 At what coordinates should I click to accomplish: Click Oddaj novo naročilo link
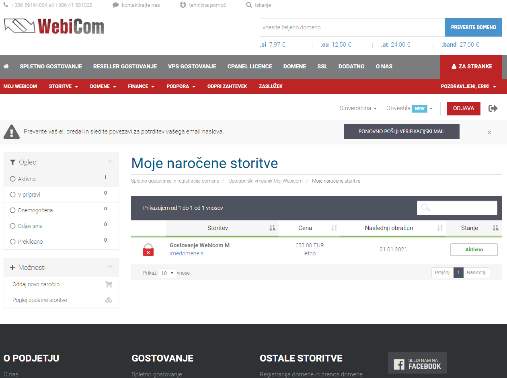(x=36, y=284)
